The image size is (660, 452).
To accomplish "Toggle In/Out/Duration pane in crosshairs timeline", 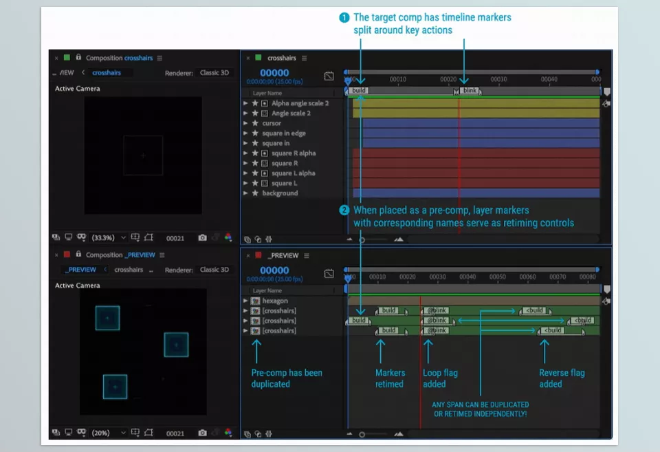I will [x=269, y=239].
